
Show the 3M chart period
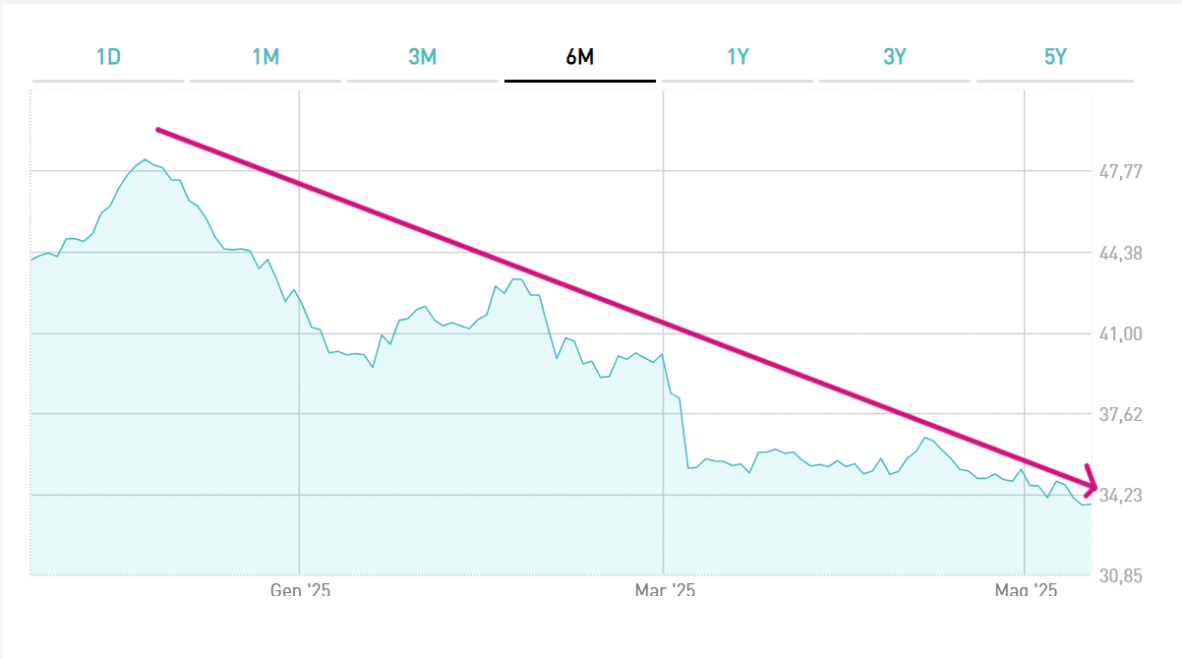[x=423, y=57]
